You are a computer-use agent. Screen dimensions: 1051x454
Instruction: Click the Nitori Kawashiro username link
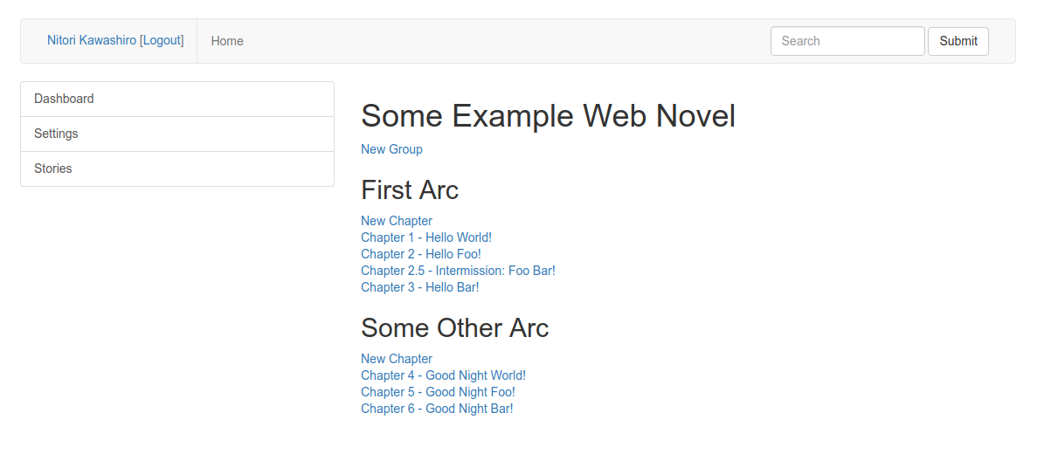coord(91,41)
